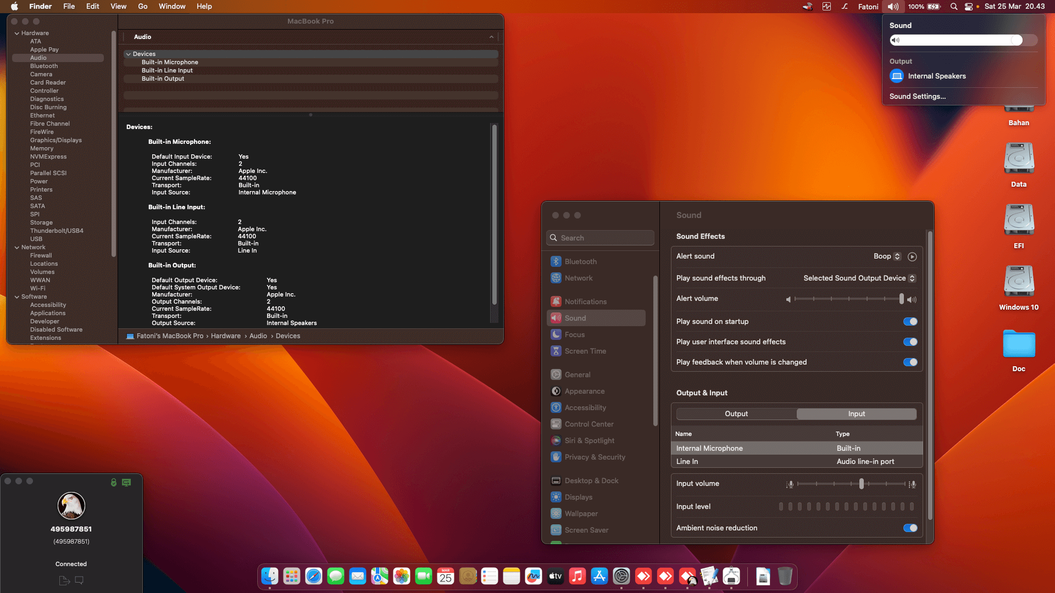Open Bluetooth settings from the sidebar
Viewport: 1055px width, 593px height.
point(580,261)
